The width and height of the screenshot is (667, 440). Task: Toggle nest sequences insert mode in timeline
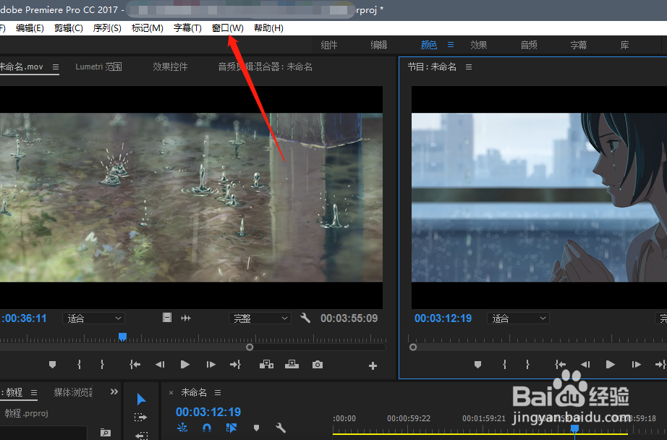[182, 428]
